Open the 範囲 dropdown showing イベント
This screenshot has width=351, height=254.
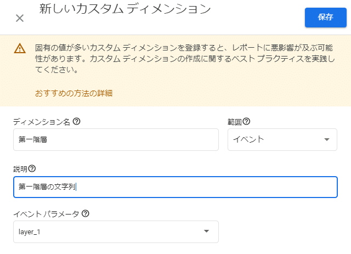point(282,139)
